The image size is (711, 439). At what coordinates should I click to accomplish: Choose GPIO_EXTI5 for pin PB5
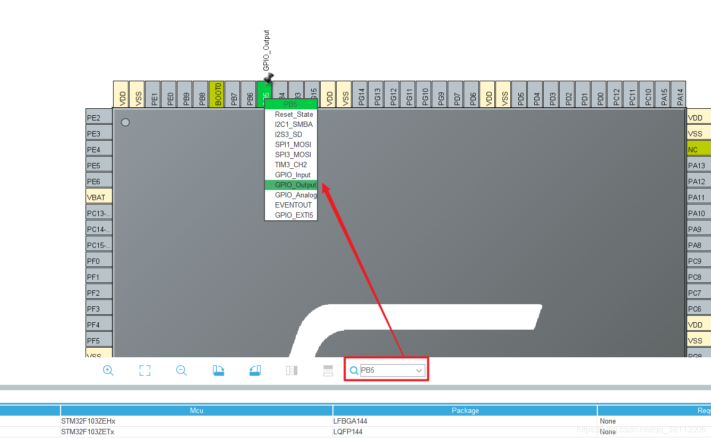293,215
